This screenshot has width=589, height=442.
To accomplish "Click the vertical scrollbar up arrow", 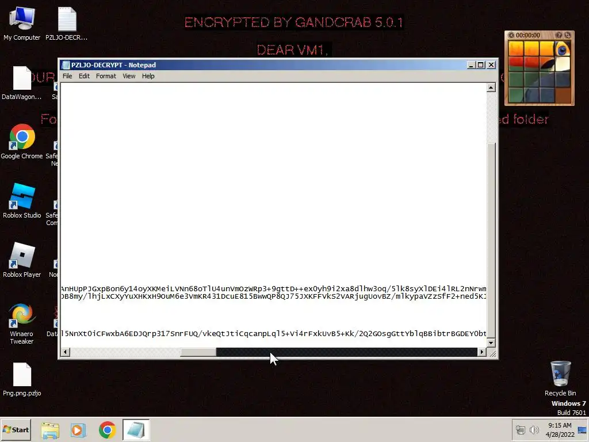I will pyautogui.click(x=491, y=87).
